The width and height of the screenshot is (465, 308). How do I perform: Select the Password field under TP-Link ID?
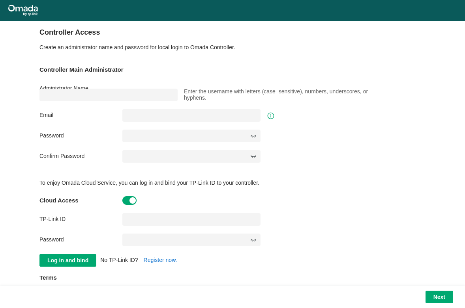point(191,239)
